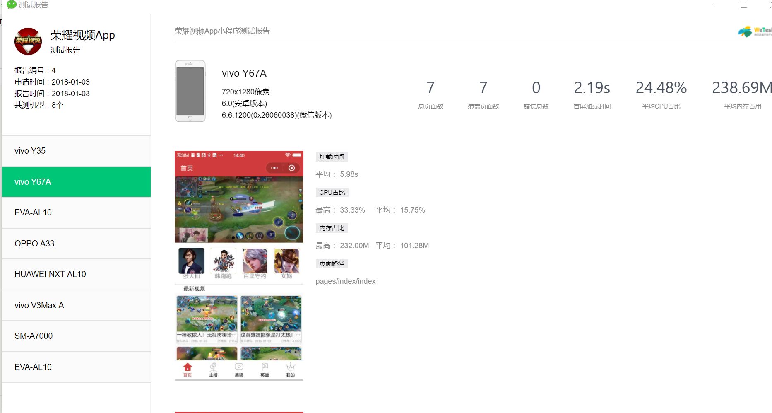Click the 24.48% average CPU stat
Viewport: 772px width, 413px height.
click(x=661, y=88)
